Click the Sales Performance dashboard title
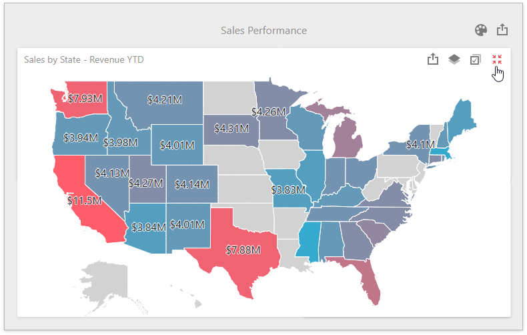 click(263, 31)
